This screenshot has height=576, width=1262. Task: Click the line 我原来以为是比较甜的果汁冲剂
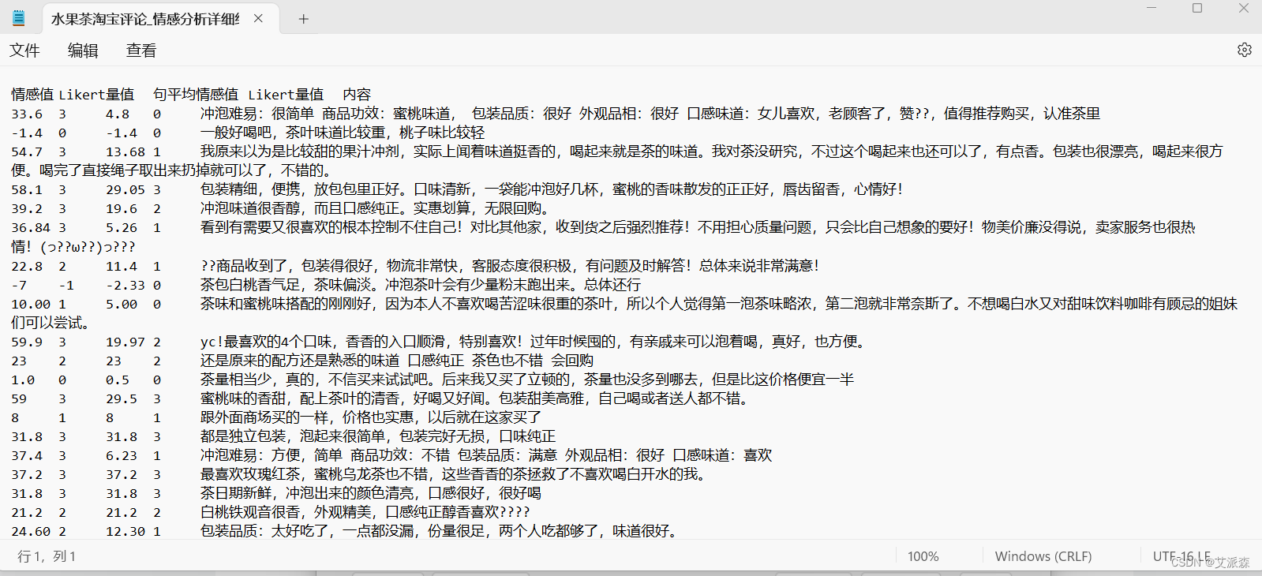tap(617, 151)
